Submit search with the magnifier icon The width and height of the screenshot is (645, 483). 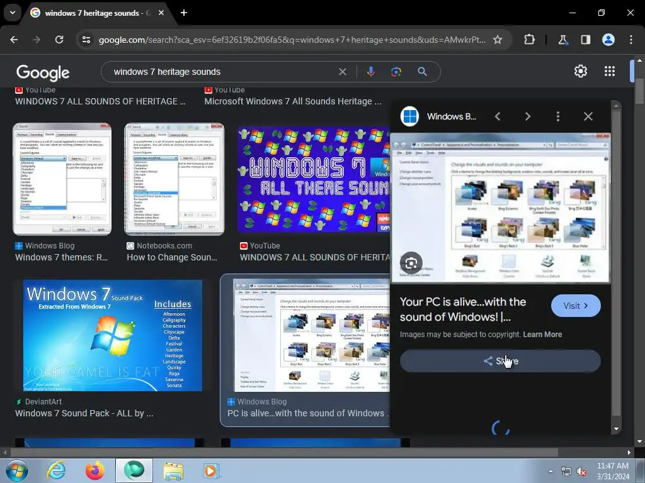422,72
